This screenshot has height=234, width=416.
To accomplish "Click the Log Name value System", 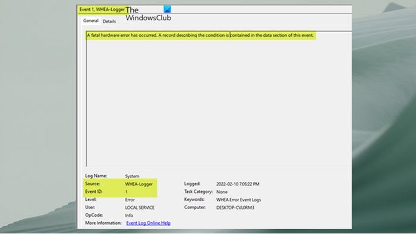I will pos(132,176).
